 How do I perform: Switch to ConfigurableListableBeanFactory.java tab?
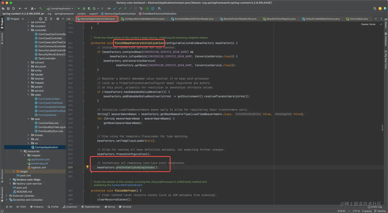144,19
